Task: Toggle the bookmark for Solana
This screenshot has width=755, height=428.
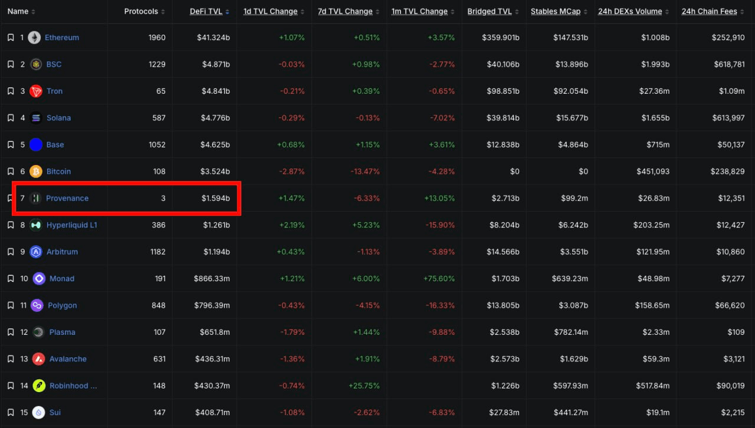Action: (11, 118)
